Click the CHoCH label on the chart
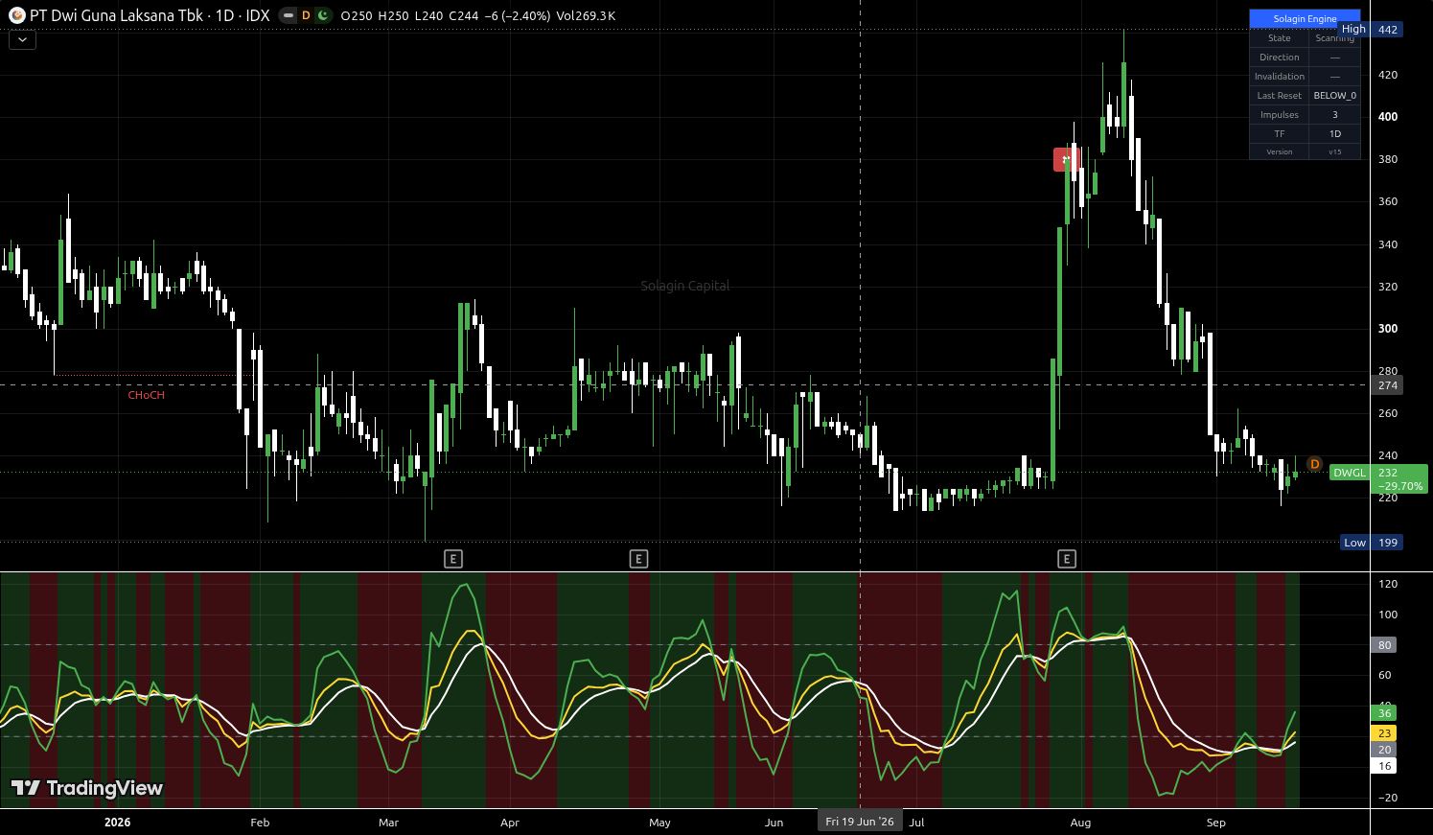This screenshot has height=835, width=1433. coord(147,395)
